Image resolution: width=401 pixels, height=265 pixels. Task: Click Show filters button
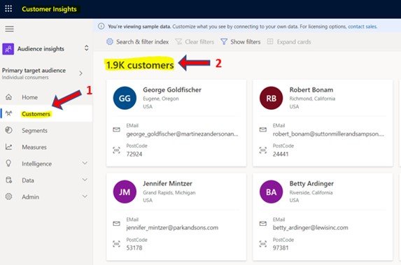pos(241,42)
